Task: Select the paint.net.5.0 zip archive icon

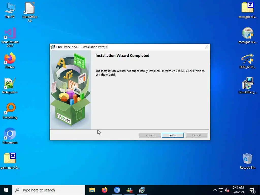Action: point(10,161)
